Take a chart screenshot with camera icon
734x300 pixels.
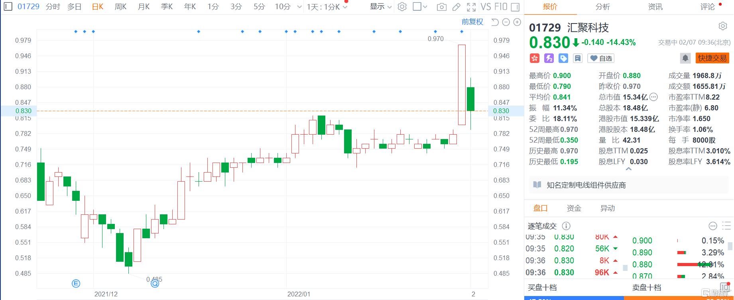(441, 7)
